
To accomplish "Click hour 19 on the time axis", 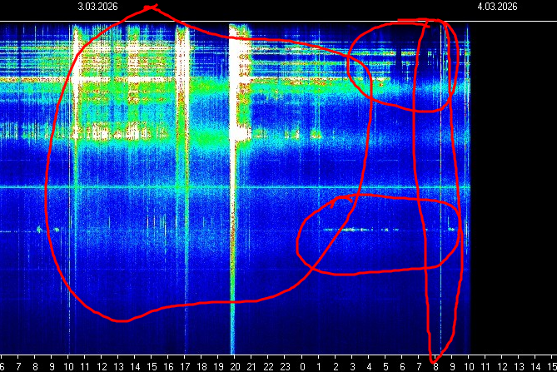I will 218,365.
